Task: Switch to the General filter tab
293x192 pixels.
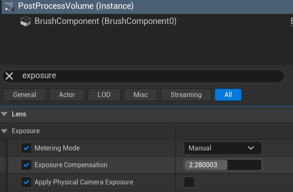Action: point(24,95)
